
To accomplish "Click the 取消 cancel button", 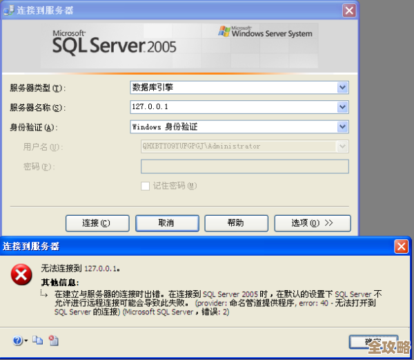I will (x=167, y=223).
